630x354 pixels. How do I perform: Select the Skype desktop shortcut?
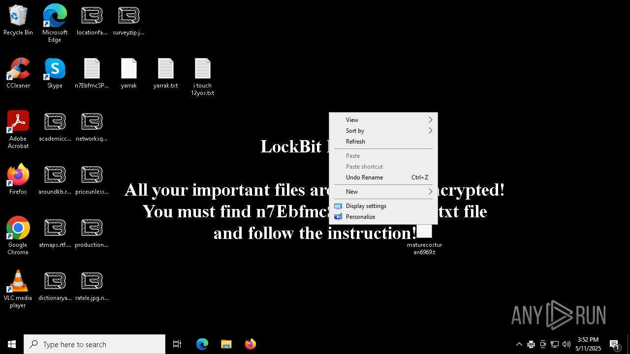[55, 74]
